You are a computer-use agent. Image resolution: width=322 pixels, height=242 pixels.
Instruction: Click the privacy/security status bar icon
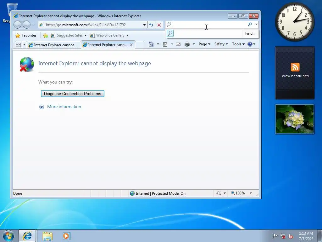(219, 193)
